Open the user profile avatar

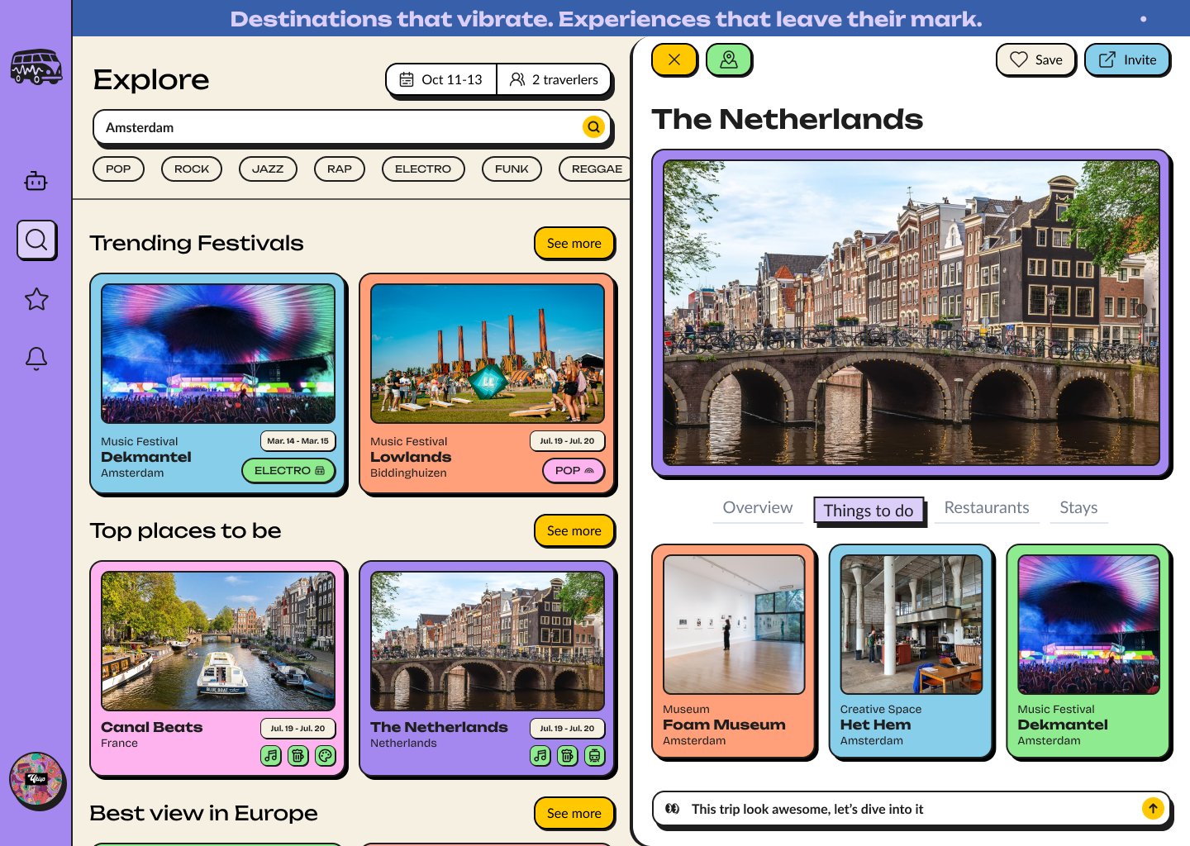[x=36, y=780]
